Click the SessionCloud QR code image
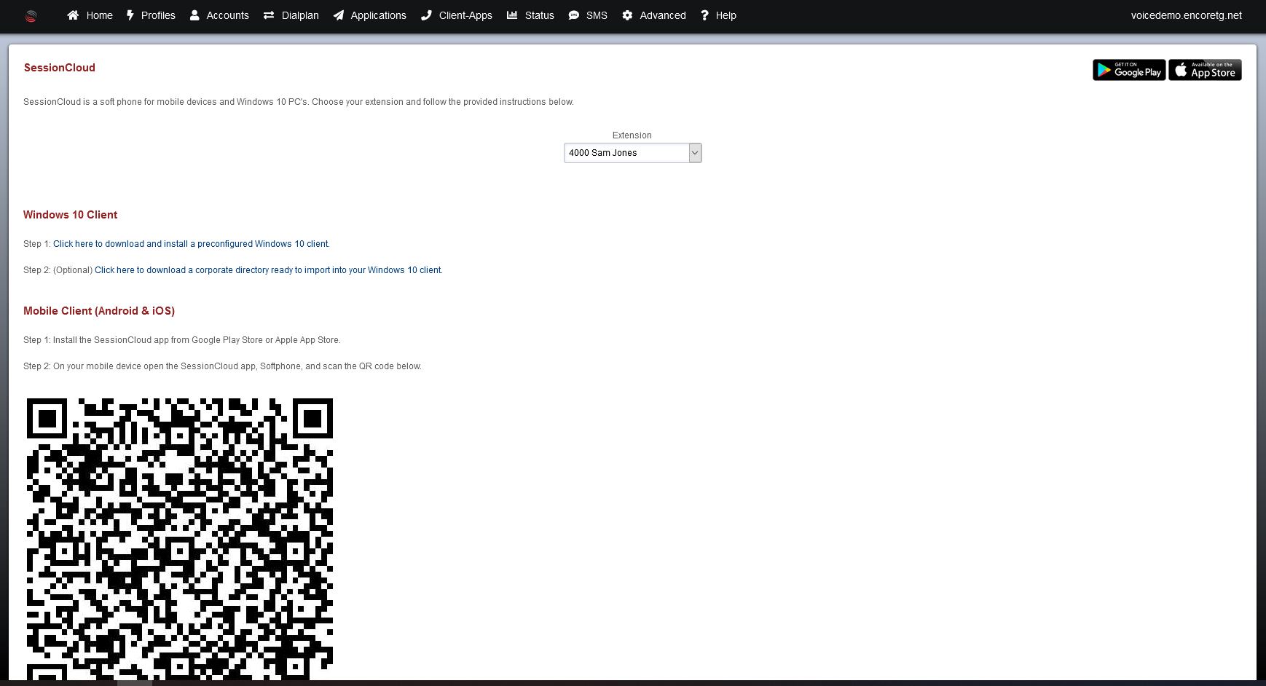Viewport: 1266px width, 686px height. (180, 539)
